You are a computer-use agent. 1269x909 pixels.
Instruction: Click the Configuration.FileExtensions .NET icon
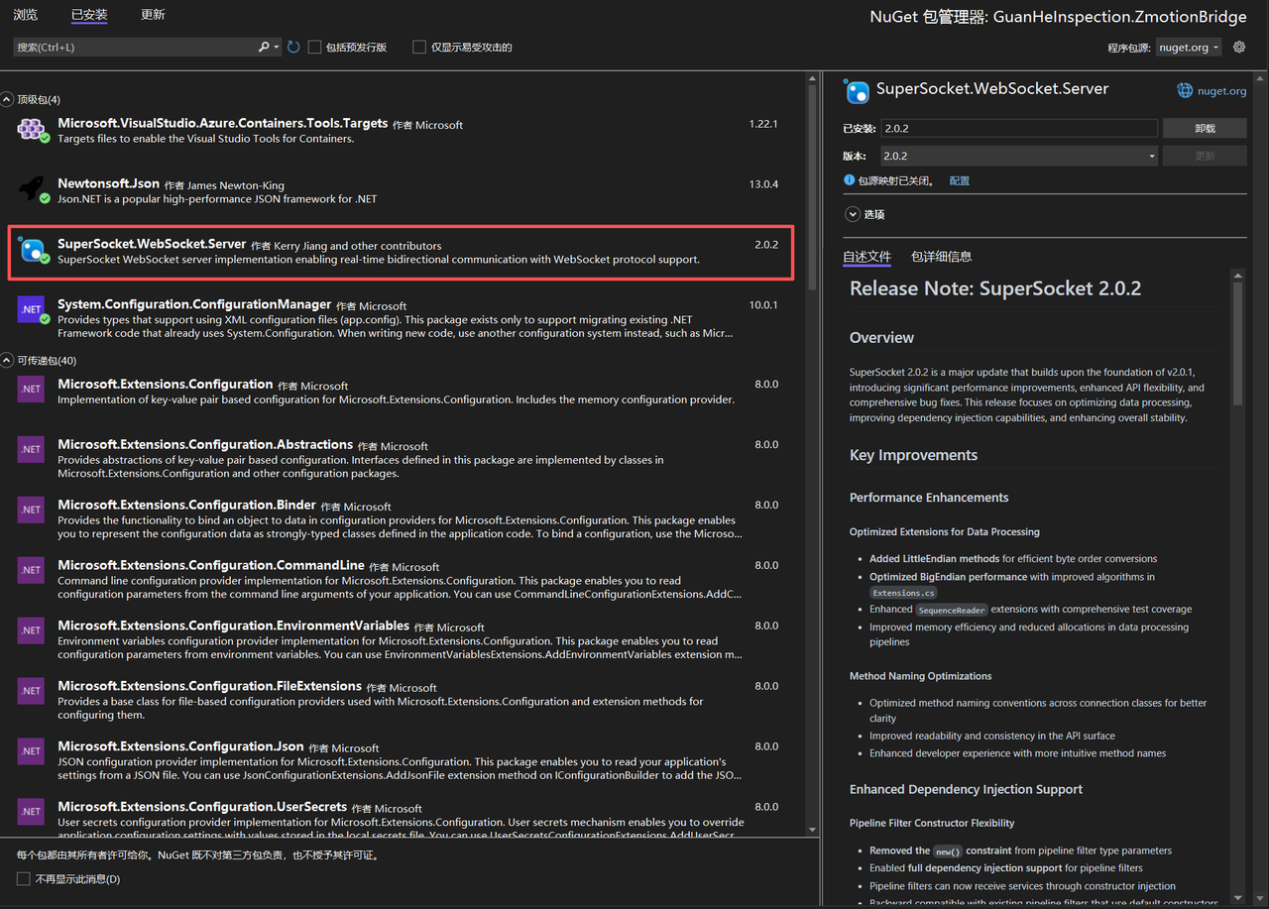pyautogui.click(x=32, y=691)
